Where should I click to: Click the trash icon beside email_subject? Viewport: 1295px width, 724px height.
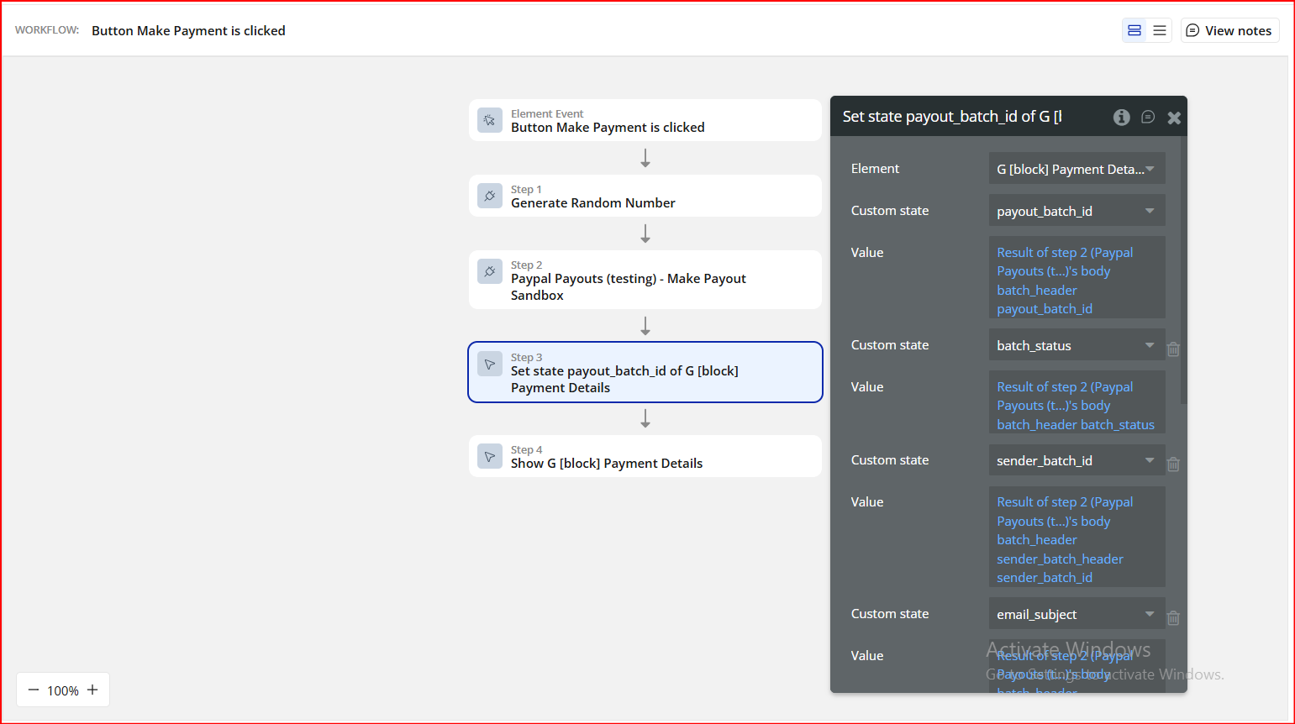[x=1174, y=618]
